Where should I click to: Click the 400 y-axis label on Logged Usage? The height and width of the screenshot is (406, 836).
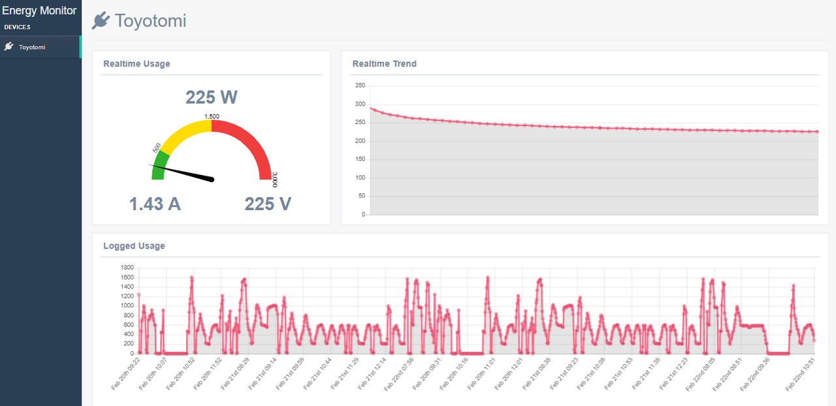[x=129, y=334]
